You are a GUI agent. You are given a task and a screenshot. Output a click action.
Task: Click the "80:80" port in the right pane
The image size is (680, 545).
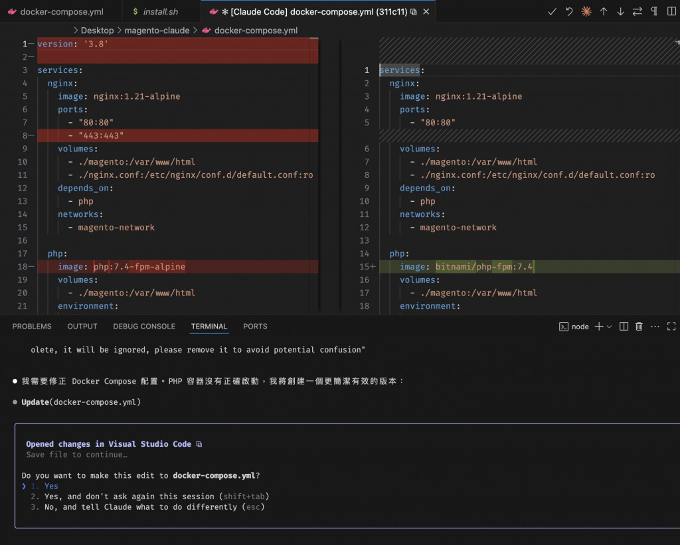[438, 123]
